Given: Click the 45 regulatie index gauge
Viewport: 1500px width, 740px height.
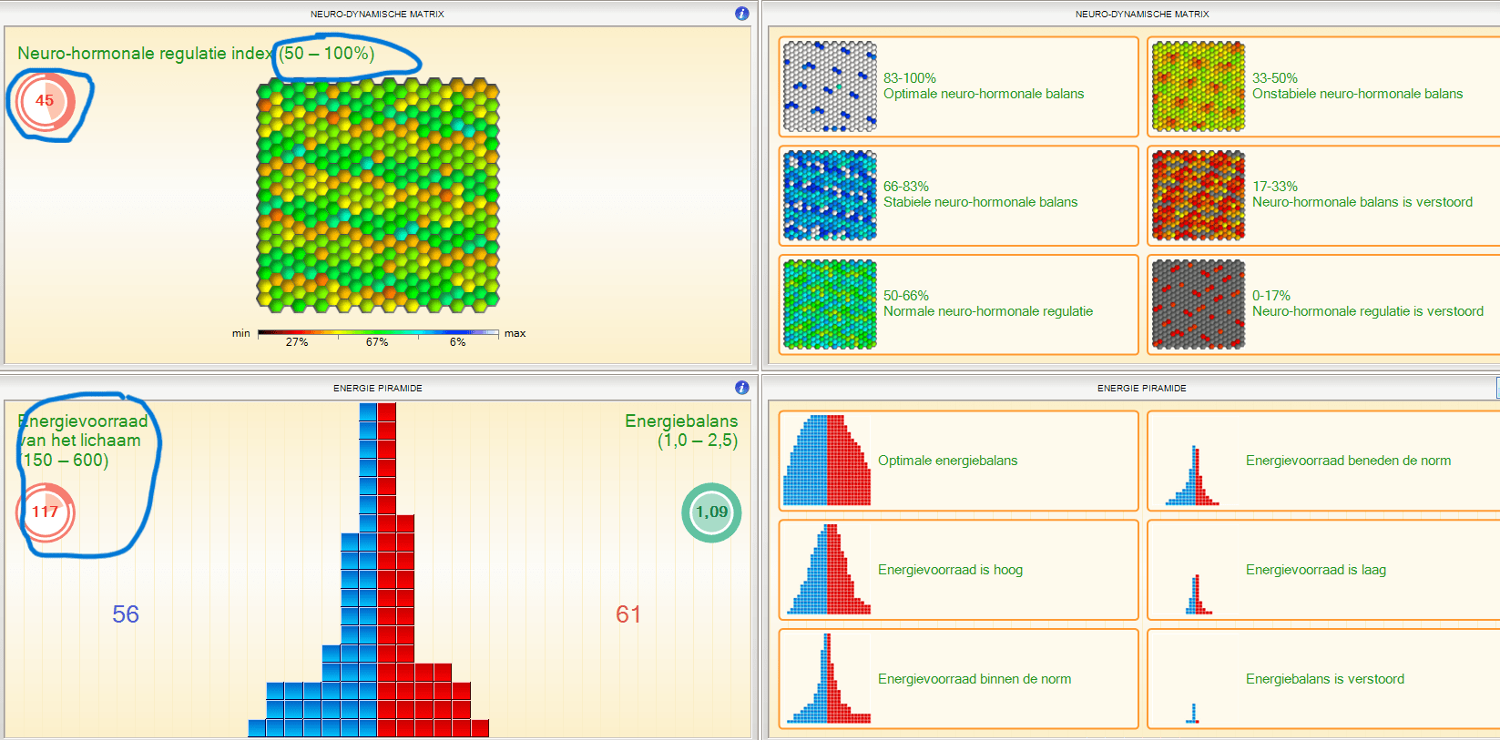Looking at the screenshot, I should 45,100.
